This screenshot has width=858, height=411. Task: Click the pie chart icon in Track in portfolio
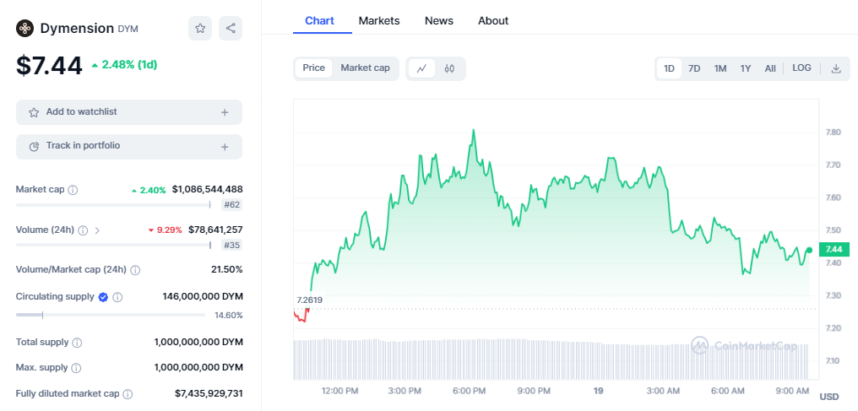coord(34,146)
